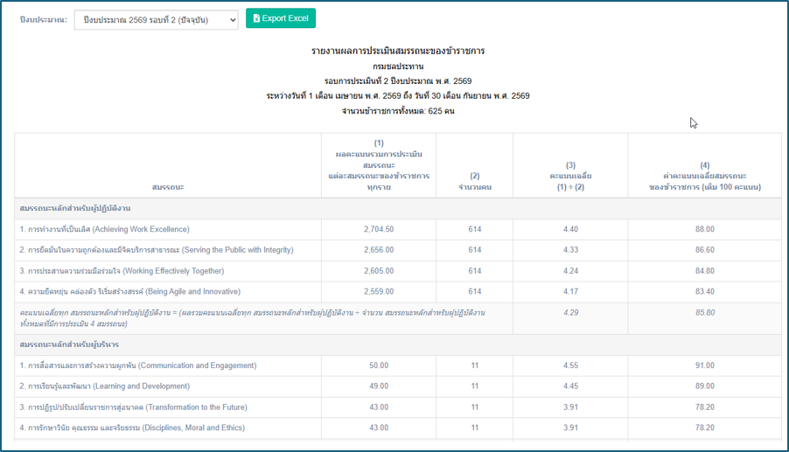The width and height of the screenshot is (789, 452).
Task: Click percentage value 89.00
Action: 705,386
